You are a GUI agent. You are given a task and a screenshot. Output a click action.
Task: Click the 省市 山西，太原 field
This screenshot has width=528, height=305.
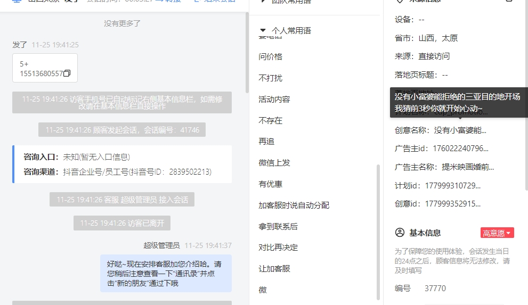426,38
